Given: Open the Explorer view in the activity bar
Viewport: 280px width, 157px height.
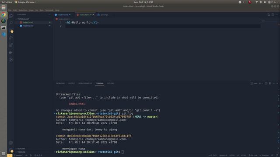Looking at the screenshot, I should coord(11,16).
